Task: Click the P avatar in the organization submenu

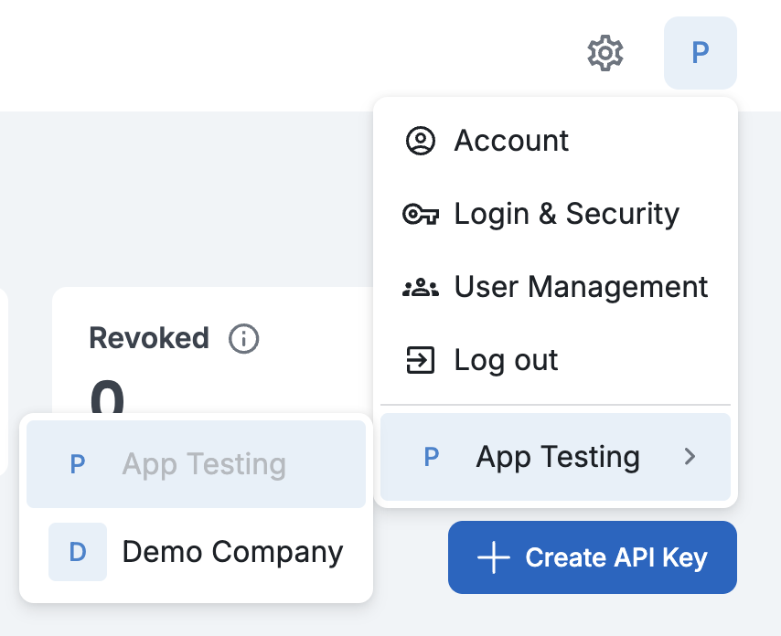Action: (78, 464)
